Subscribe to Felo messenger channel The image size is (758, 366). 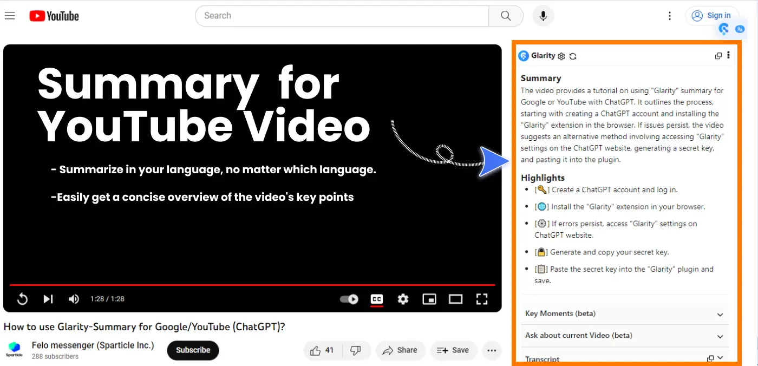pos(193,350)
